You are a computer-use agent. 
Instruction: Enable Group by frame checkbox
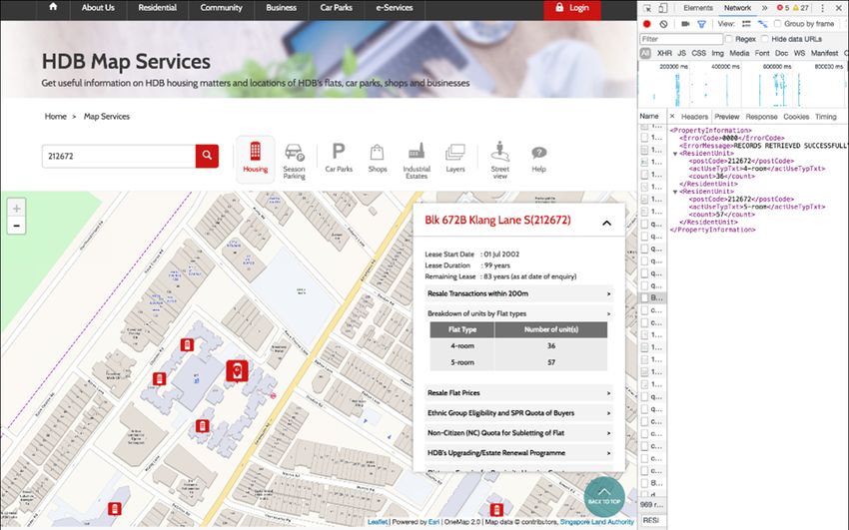click(x=778, y=23)
